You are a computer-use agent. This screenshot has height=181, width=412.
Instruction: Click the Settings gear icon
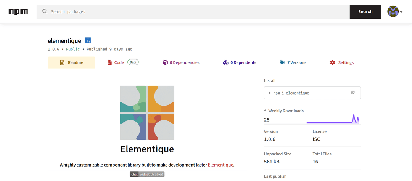(332, 63)
